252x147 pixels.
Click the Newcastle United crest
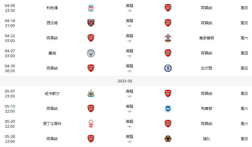point(91,94)
